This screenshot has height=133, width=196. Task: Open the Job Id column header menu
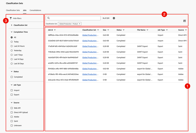coord(55,30)
